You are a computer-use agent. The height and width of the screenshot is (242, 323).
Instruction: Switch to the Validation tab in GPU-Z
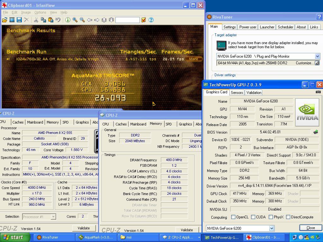coord(254,93)
